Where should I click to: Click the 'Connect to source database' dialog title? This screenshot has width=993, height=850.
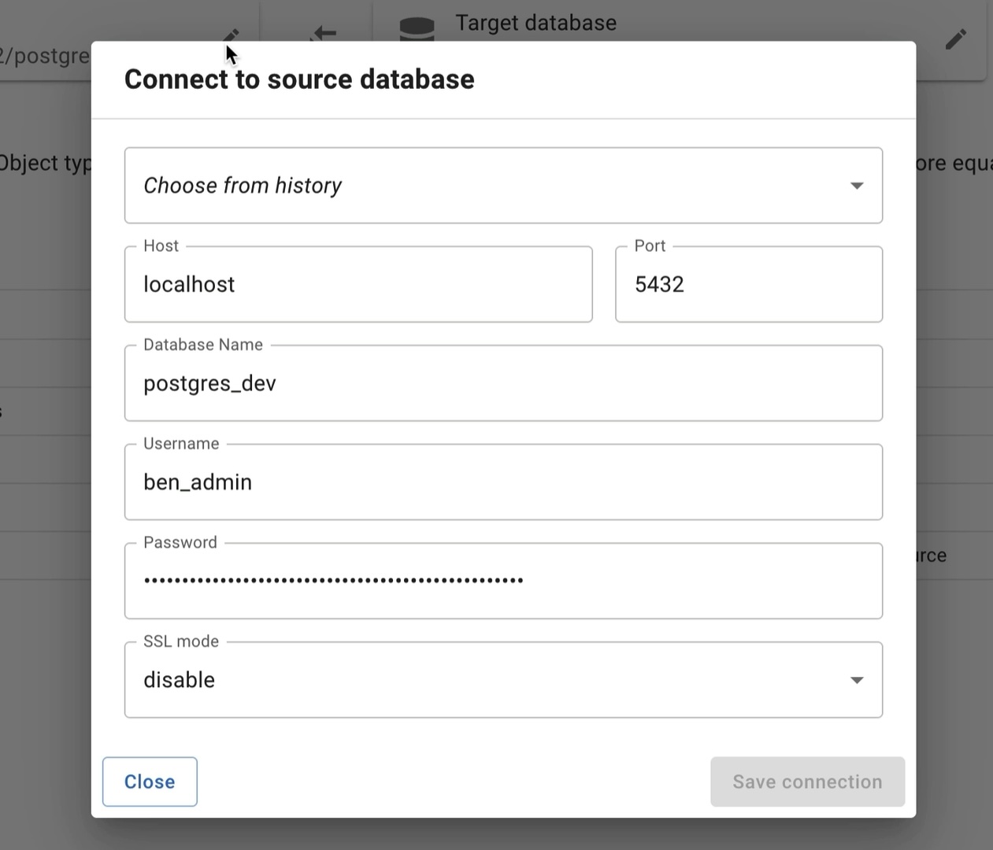click(x=299, y=79)
